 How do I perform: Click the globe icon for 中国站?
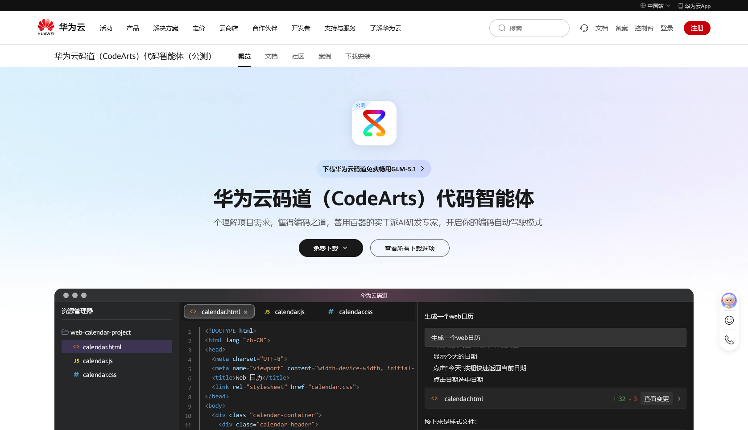[643, 6]
